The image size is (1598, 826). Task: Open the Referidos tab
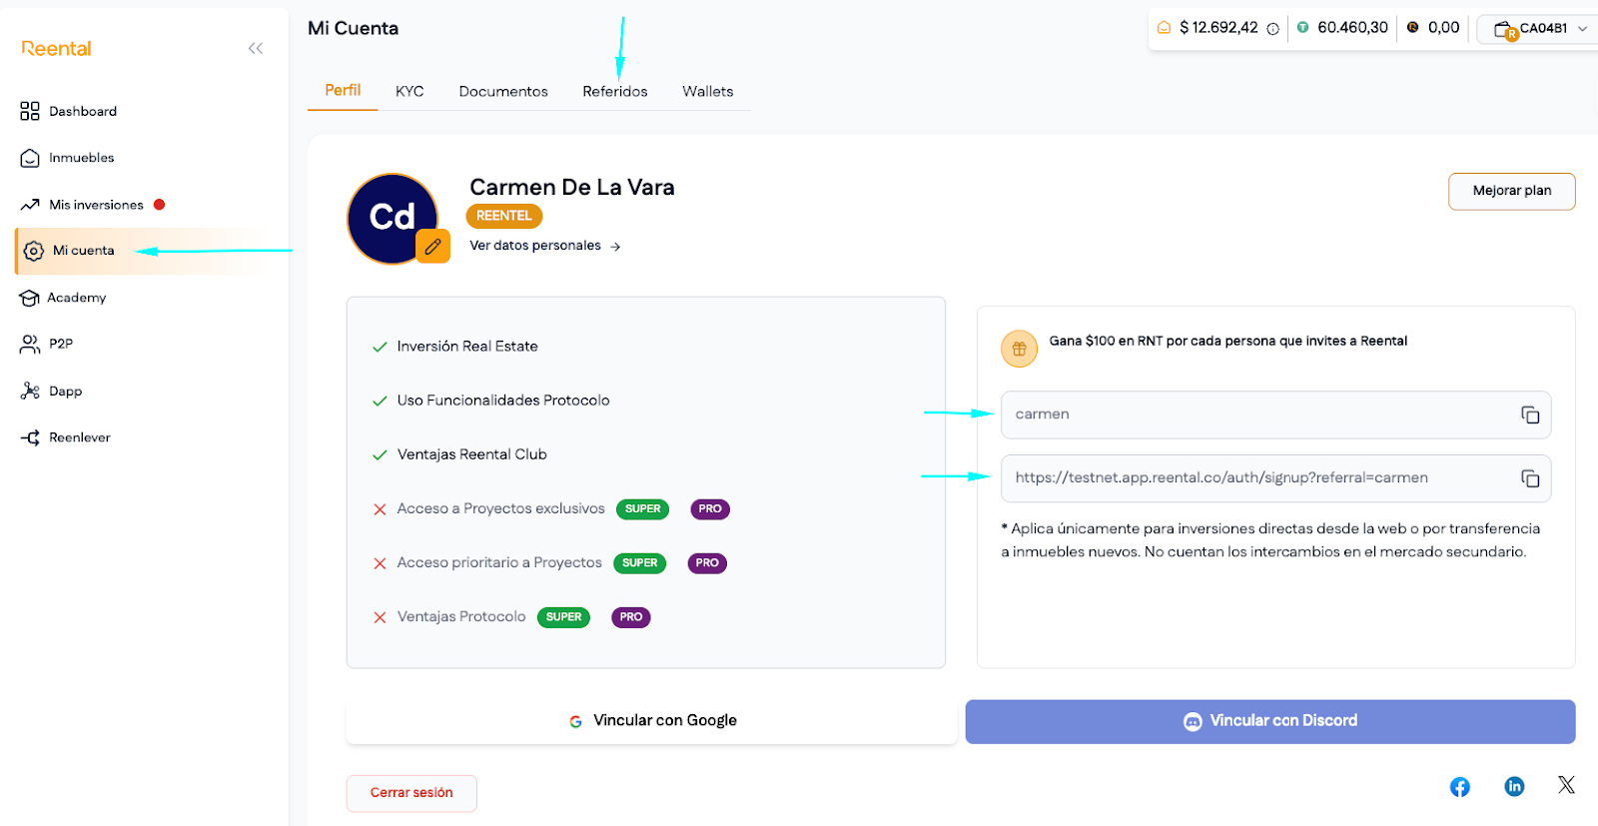(615, 91)
